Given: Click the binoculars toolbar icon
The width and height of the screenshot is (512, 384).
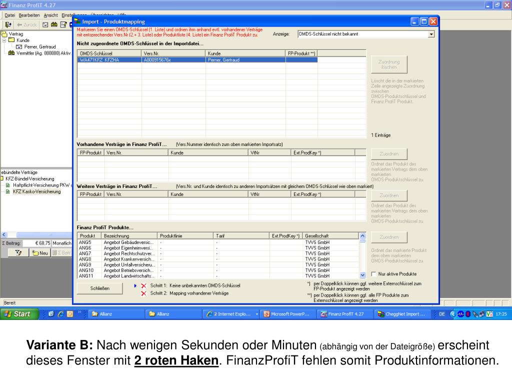Looking at the screenshot, I should [54, 24].
